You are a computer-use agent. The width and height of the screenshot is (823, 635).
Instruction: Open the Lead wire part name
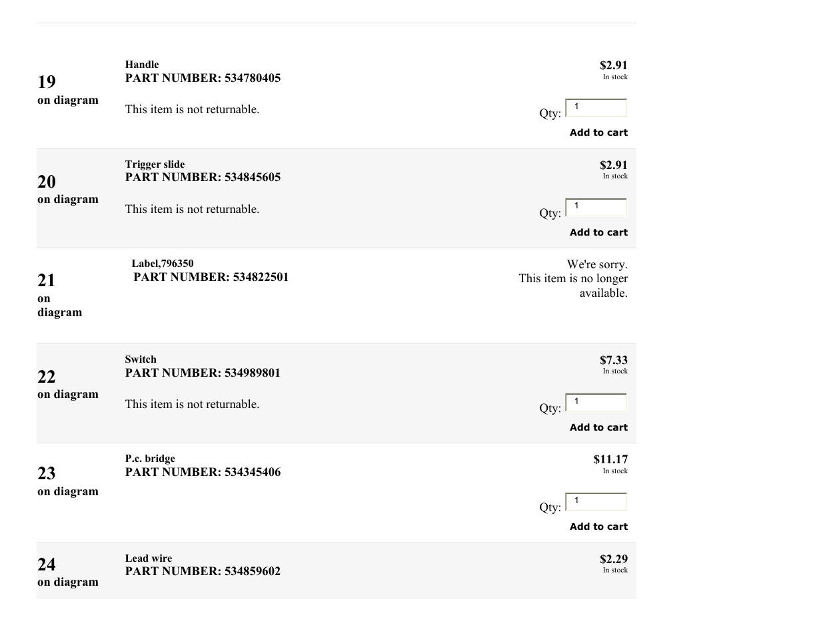tap(149, 558)
